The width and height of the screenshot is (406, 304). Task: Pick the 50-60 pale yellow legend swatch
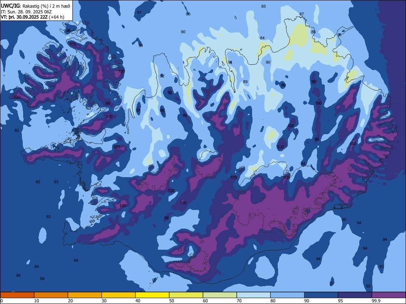(x=186, y=295)
